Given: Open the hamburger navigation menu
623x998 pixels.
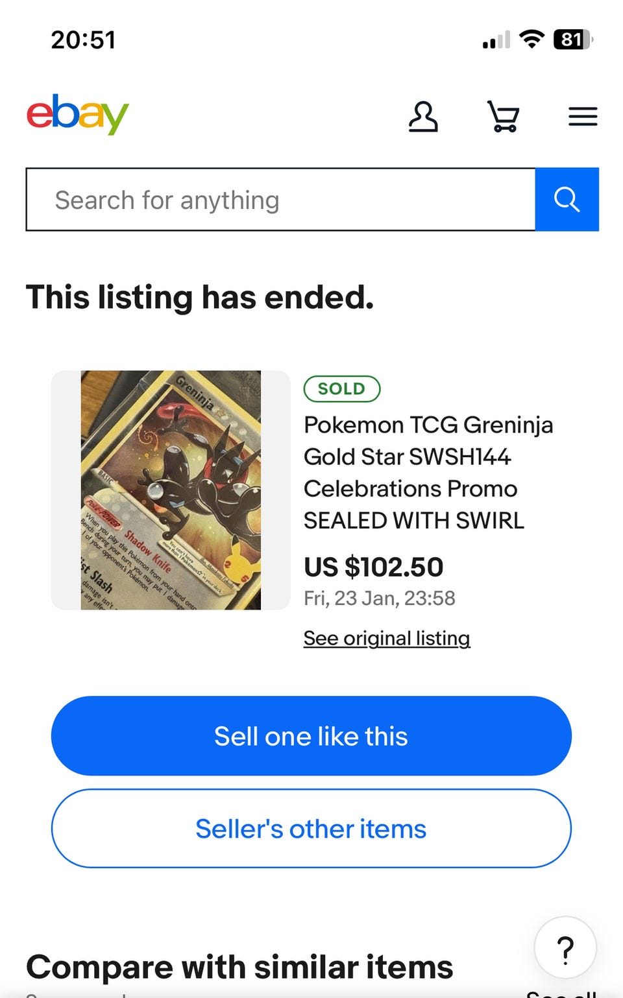Looking at the screenshot, I should [x=582, y=117].
